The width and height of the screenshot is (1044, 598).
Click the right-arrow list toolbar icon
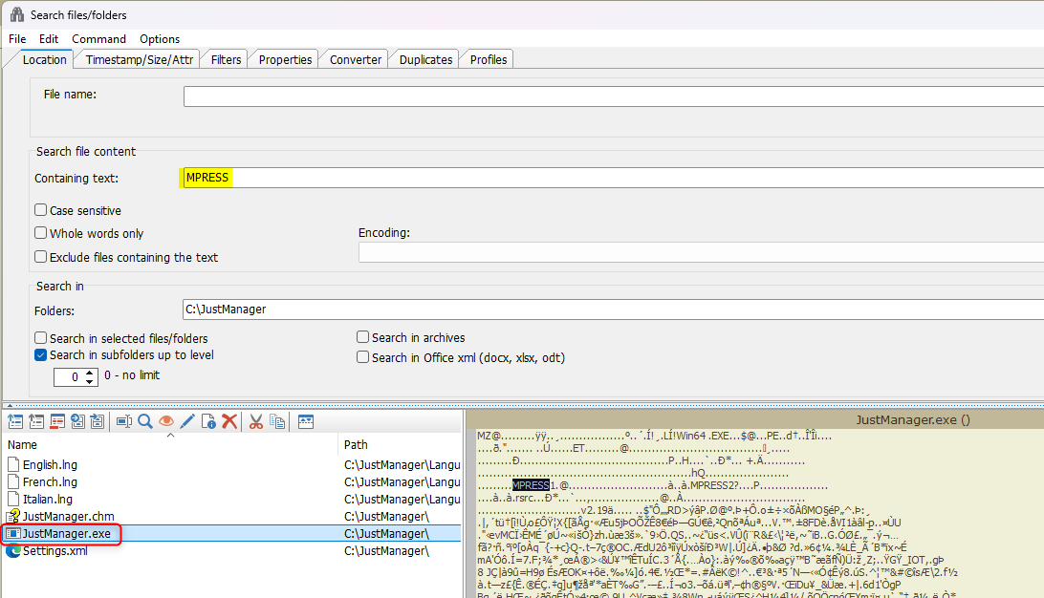[x=98, y=421]
